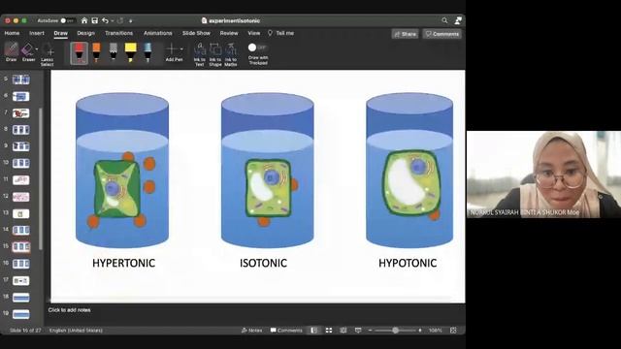Click the 'Slide 15 of 27' indicator

[x=25, y=330]
